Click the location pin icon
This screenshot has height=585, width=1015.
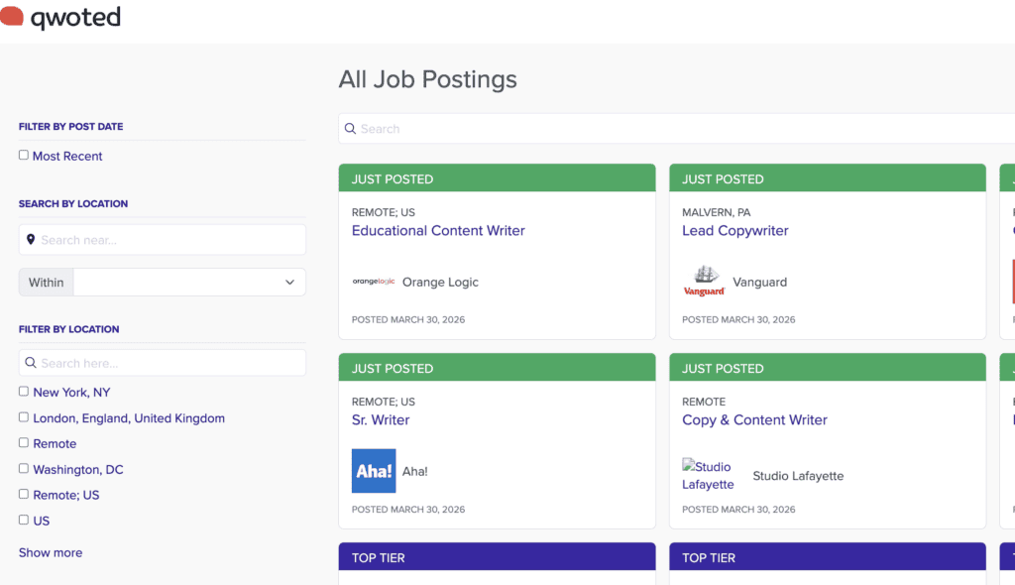(32, 240)
